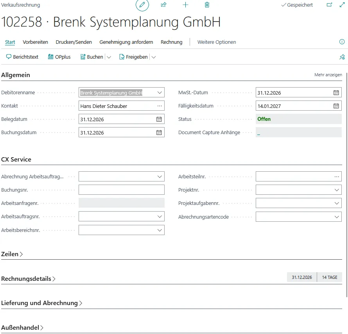Open the Abrechnungsartencode dropdown
This screenshot has width=348, height=334.
[x=336, y=217]
